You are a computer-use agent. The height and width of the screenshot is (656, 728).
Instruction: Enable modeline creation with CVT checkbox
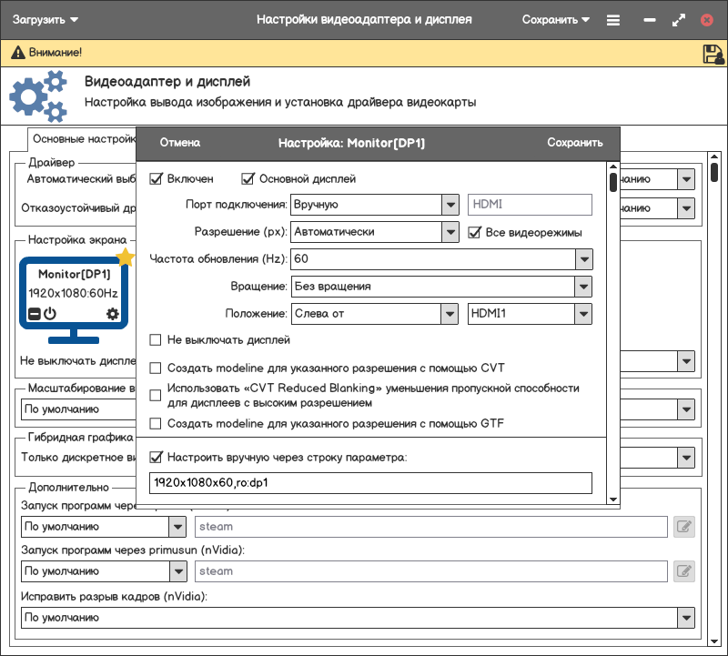156,368
